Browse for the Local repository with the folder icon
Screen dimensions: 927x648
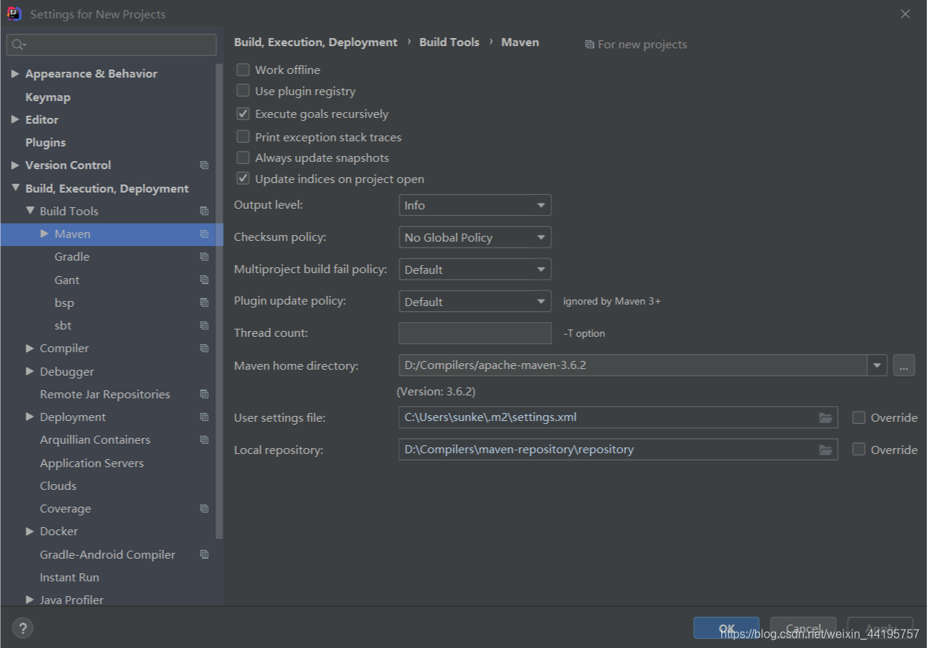point(825,450)
